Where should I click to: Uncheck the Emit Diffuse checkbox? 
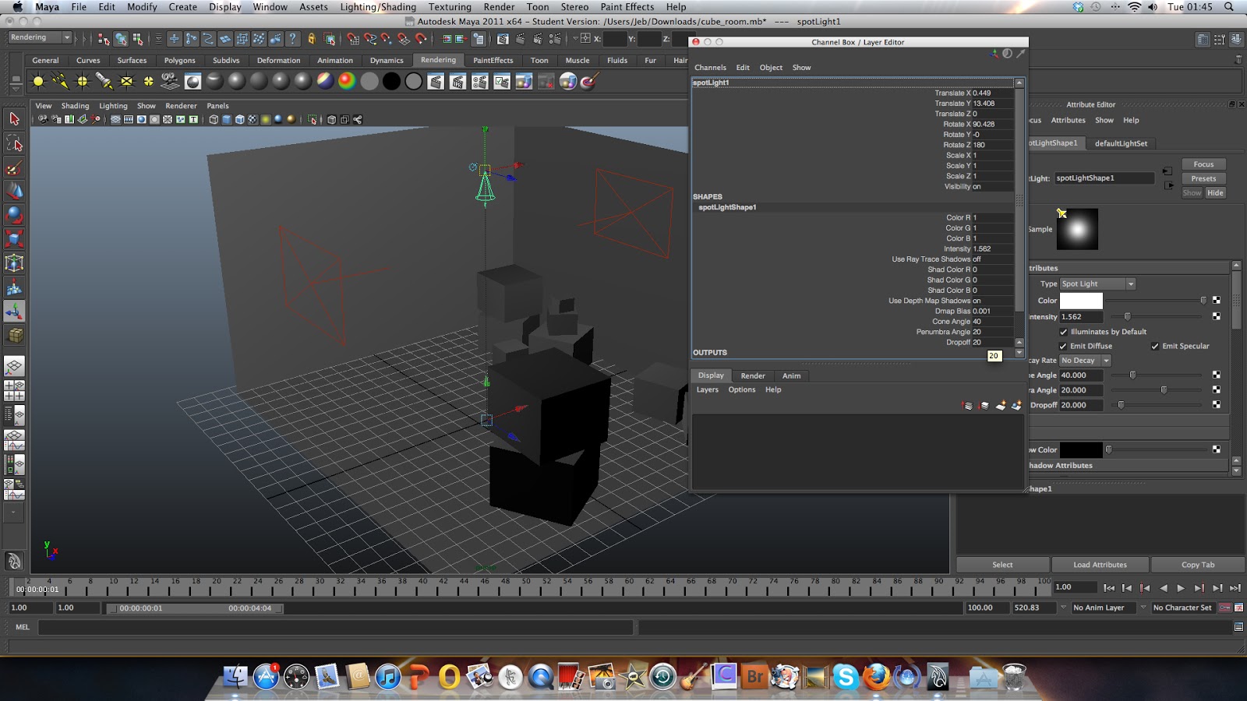[1064, 346]
